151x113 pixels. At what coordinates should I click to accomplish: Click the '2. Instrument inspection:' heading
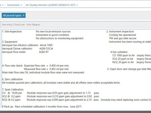pos(120,32)
